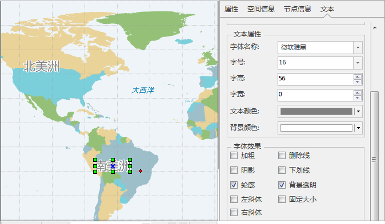Enable the 固定大小 fixed size checkbox

click(282, 199)
